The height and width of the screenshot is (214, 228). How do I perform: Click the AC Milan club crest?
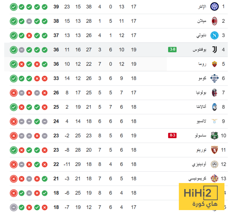(214, 21)
